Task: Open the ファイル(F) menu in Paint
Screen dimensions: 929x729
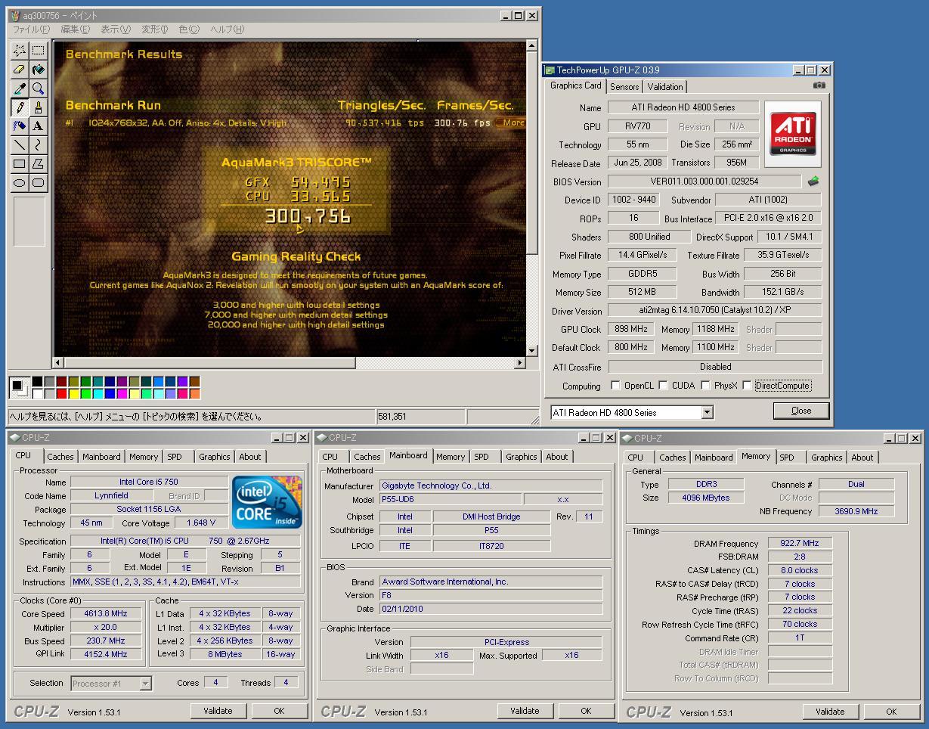Action: [x=31, y=29]
